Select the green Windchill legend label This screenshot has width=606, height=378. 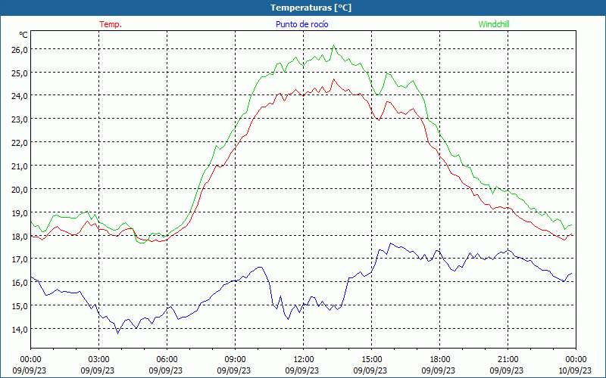[494, 24]
